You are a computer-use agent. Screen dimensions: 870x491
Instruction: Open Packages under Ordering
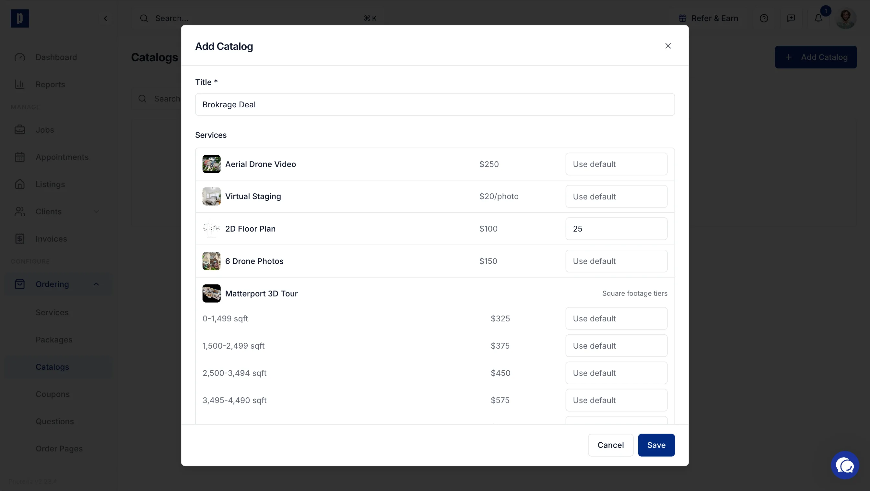point(54,340)
